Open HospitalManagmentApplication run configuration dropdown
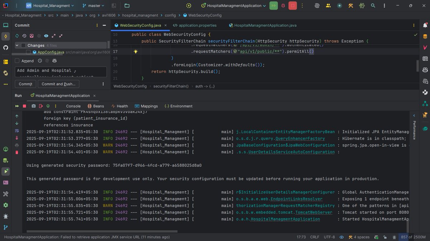 tap(234, 6)
